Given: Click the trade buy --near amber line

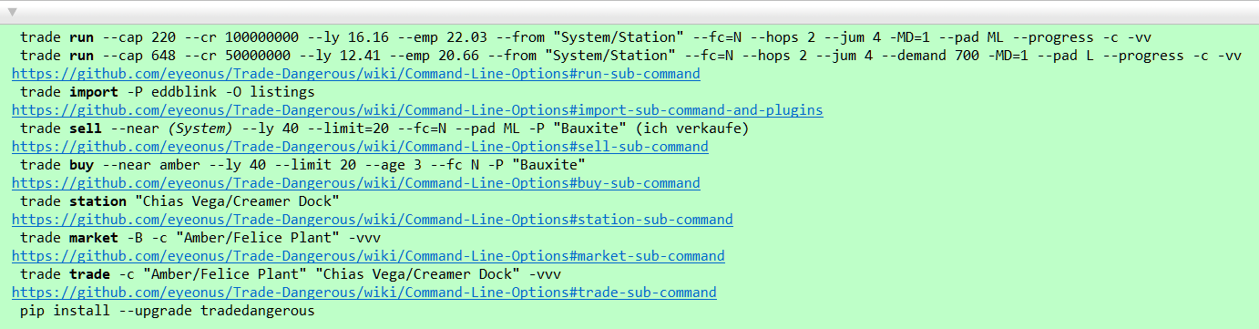Looking at the screenshot, I should [302, 165].
